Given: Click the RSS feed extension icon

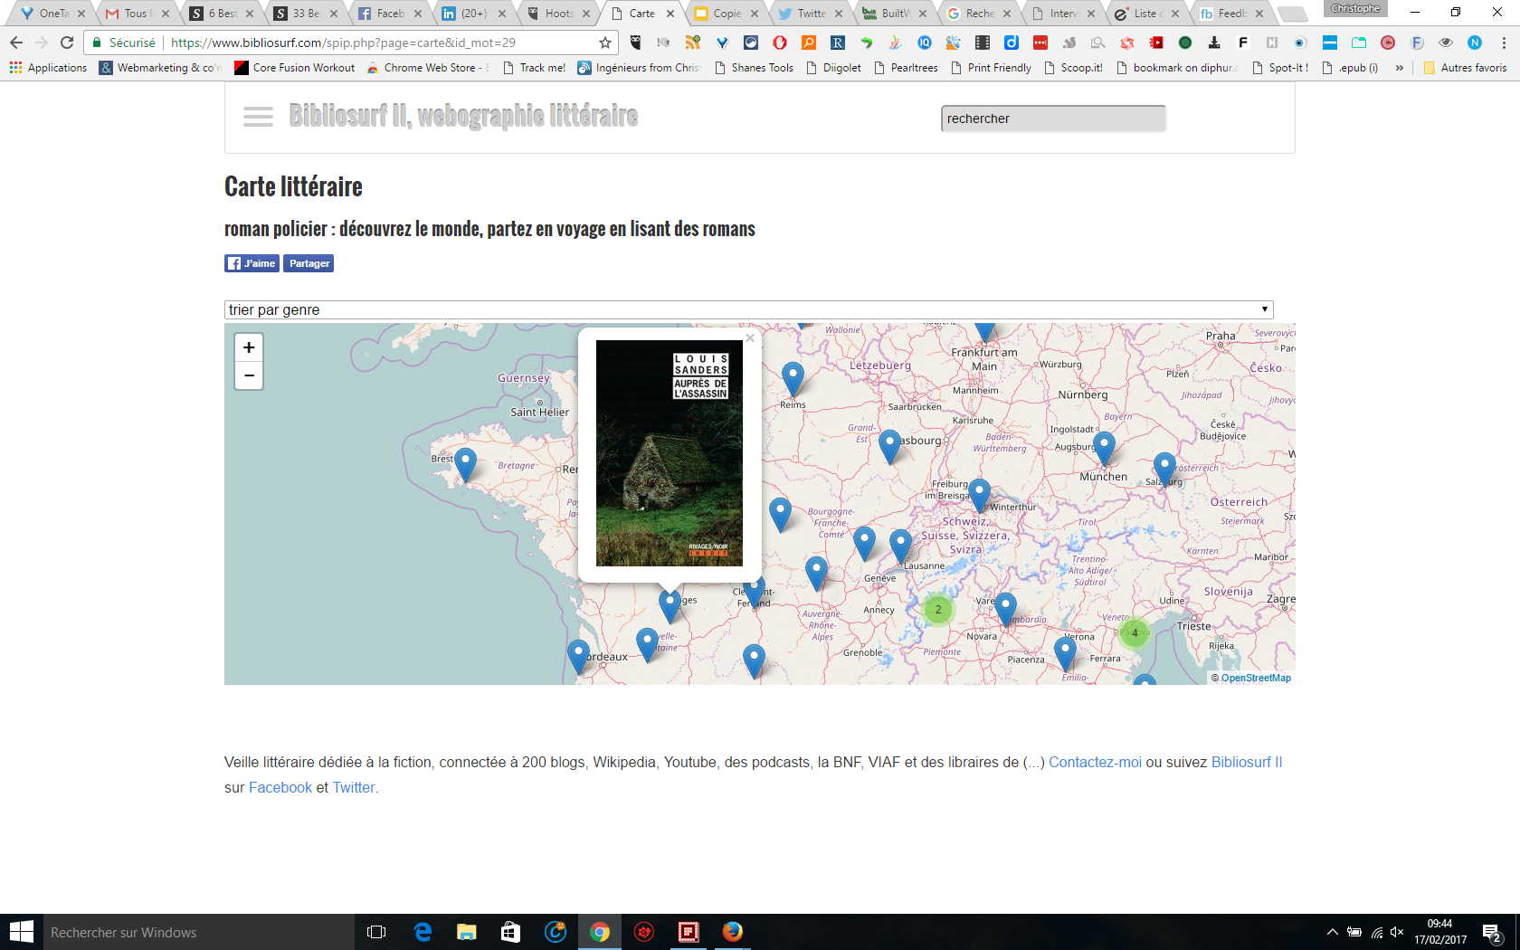Looking at the screenshot, I should tap(693, 43).
